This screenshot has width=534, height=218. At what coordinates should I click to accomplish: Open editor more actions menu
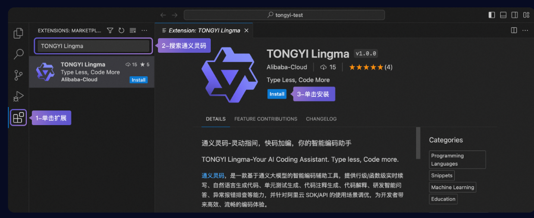(525, 31)
